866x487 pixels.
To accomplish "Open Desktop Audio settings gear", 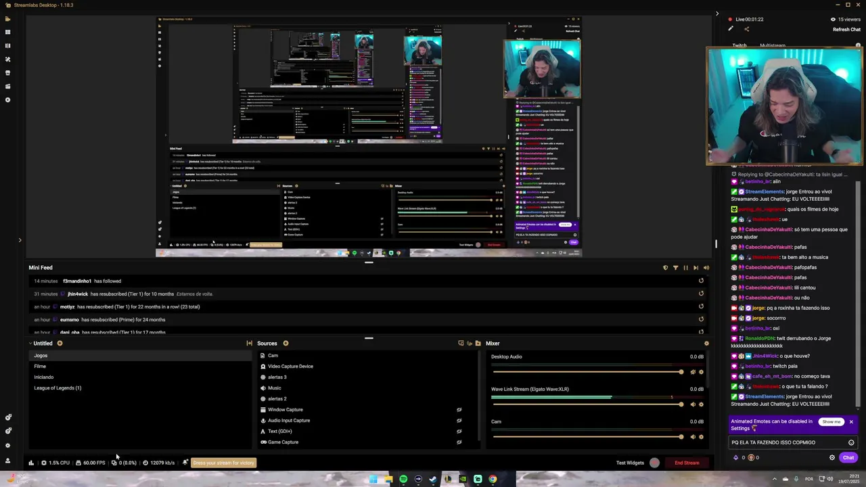I will [701, 372].
